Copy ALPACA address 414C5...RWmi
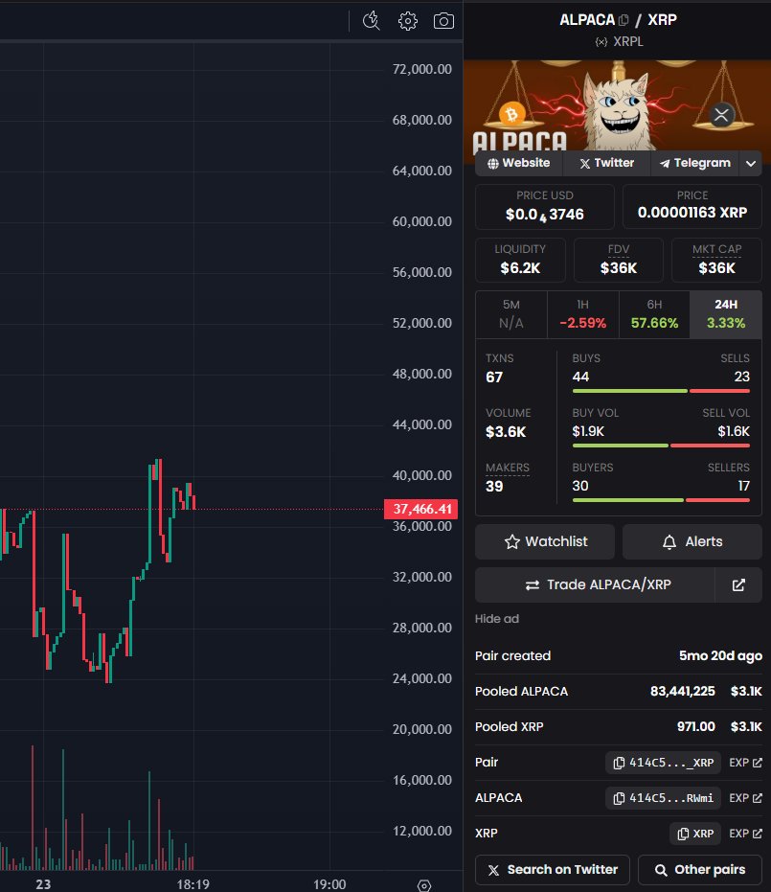Viewport: 771px width, 892px height. click(x=663, y=798)
